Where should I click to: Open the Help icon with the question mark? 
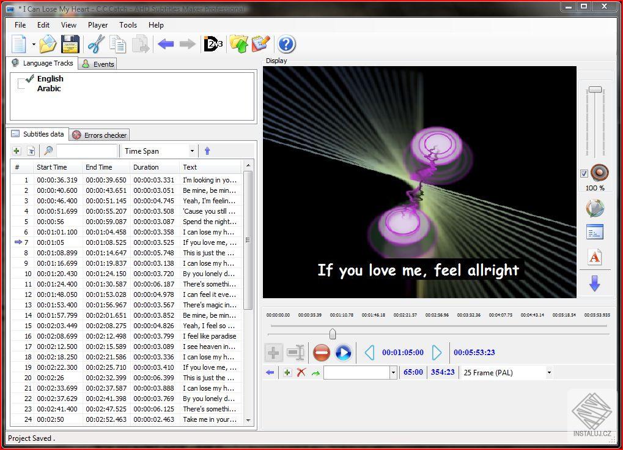[285, 43]
